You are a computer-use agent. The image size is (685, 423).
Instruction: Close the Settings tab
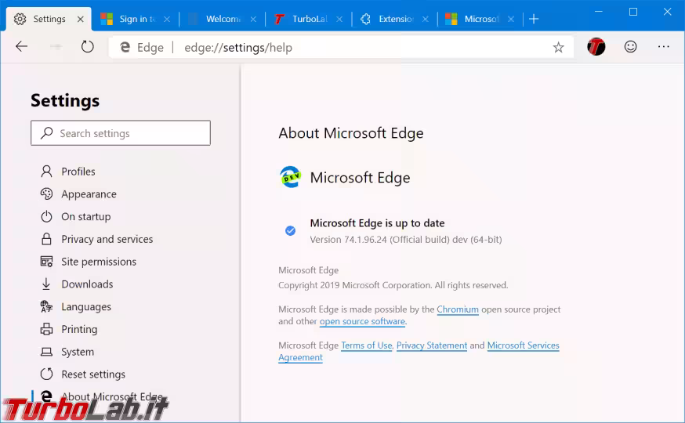[x=81, y=20]
